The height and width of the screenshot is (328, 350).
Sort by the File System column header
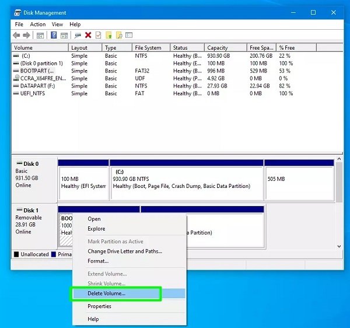[148, 48]
